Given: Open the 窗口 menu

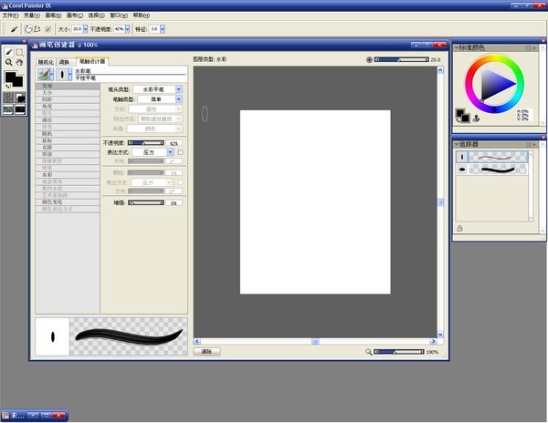Looking at the screenshot, I should tap(119, 15).
